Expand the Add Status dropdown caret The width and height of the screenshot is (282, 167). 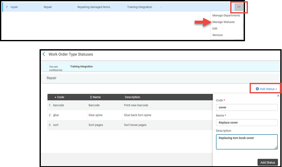[x=276, y=89]
